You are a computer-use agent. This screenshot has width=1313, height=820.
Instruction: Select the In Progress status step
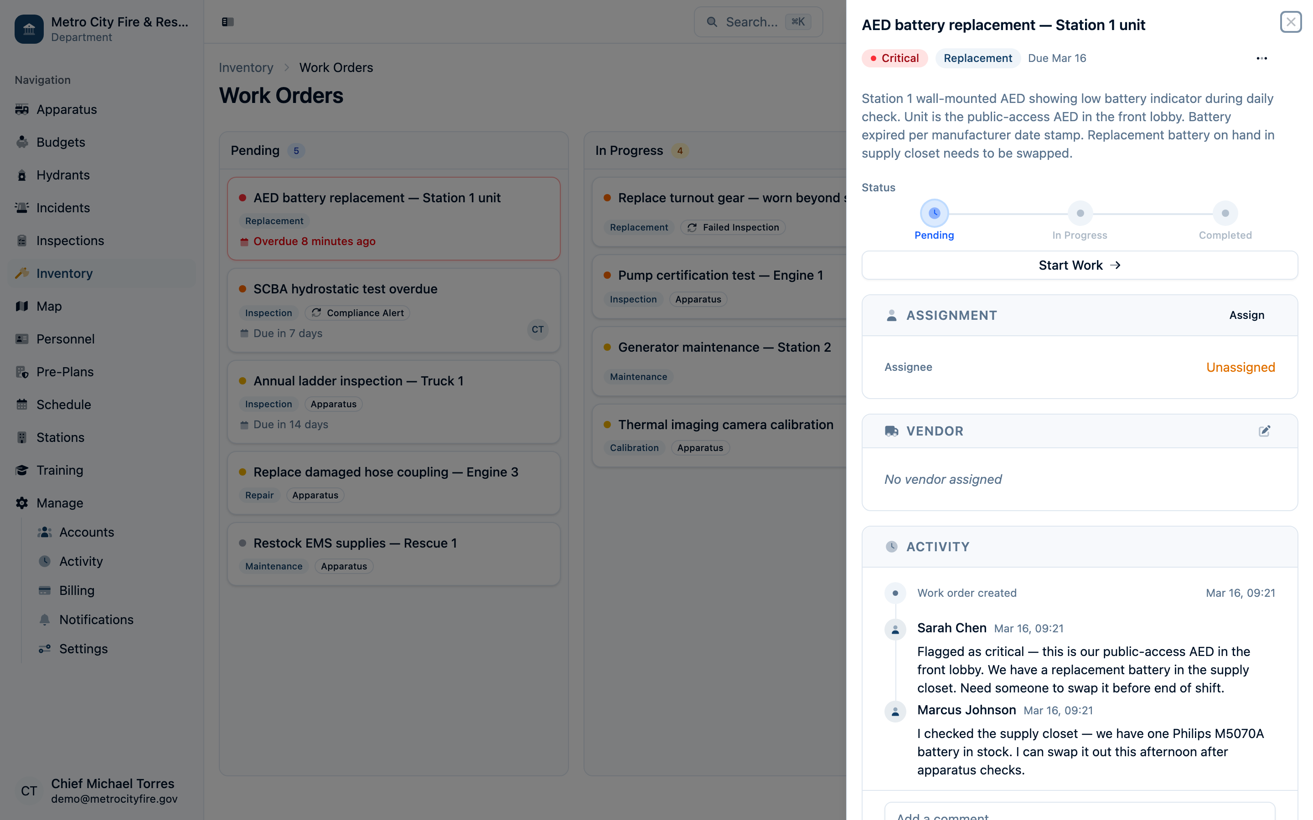pyautogui.click(x=1080, y=214)
